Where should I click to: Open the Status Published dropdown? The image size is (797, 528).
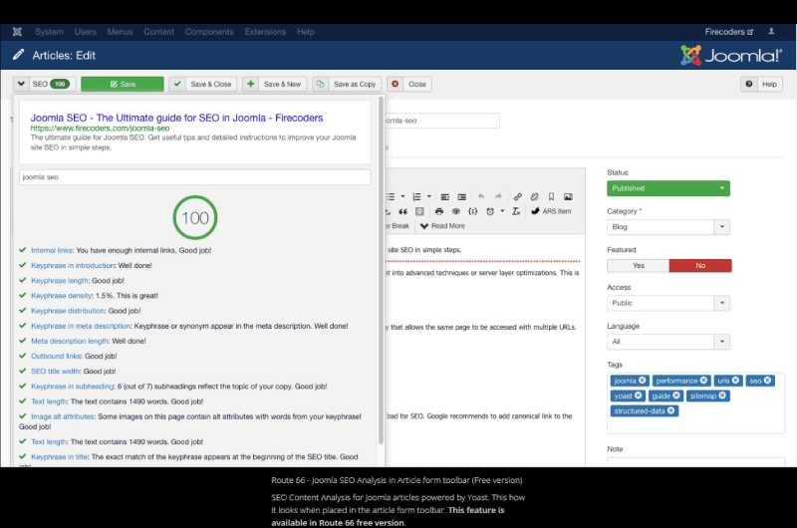point(668,188)
